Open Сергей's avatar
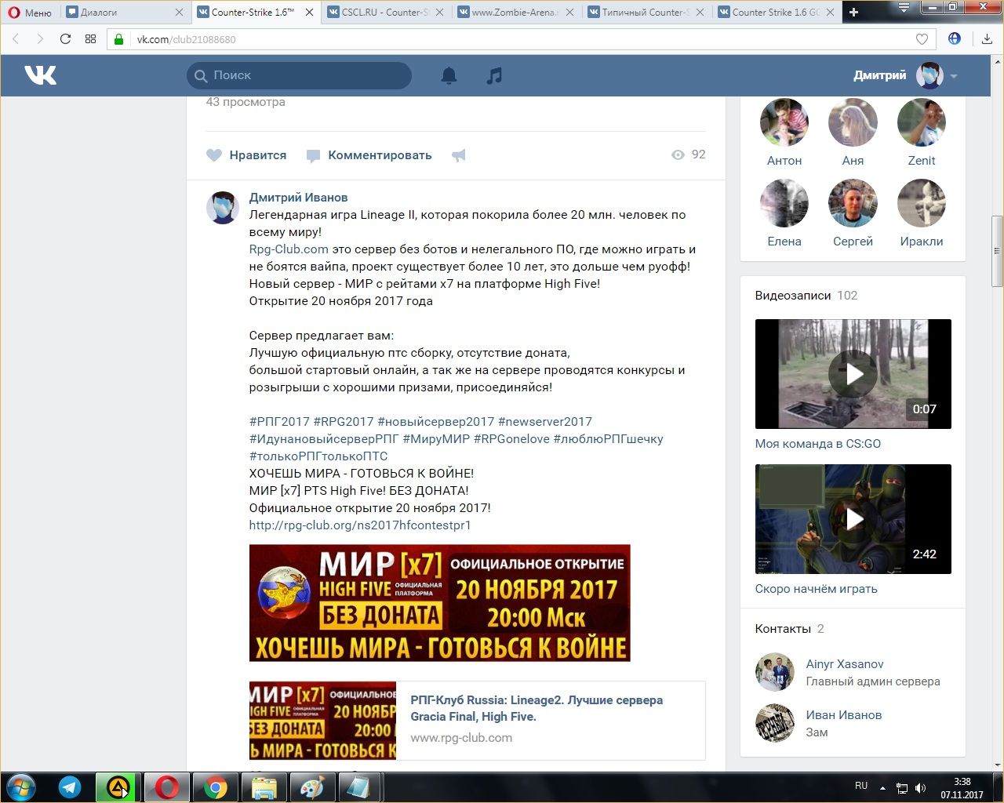The image size is (1004, 803). point(853,203)
